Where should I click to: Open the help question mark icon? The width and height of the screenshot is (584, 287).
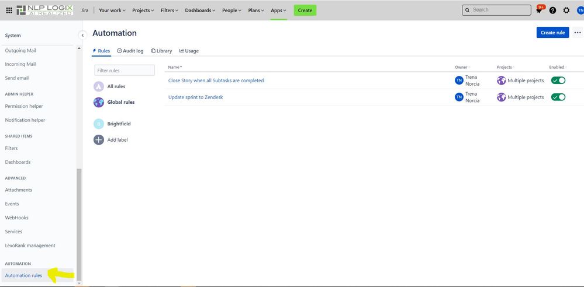552,10
